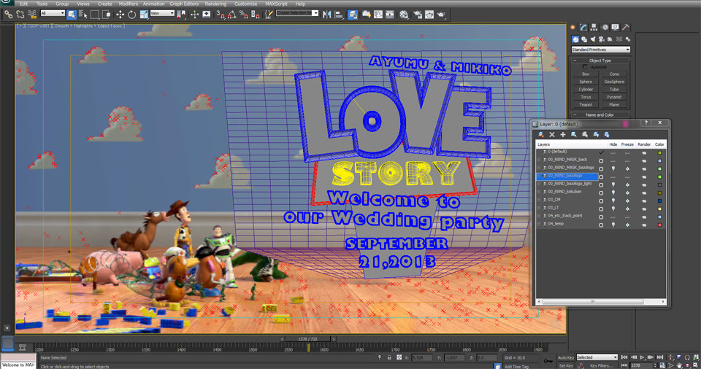Open the Edit menu
The image size is (701, 369).
coord(23,4)
